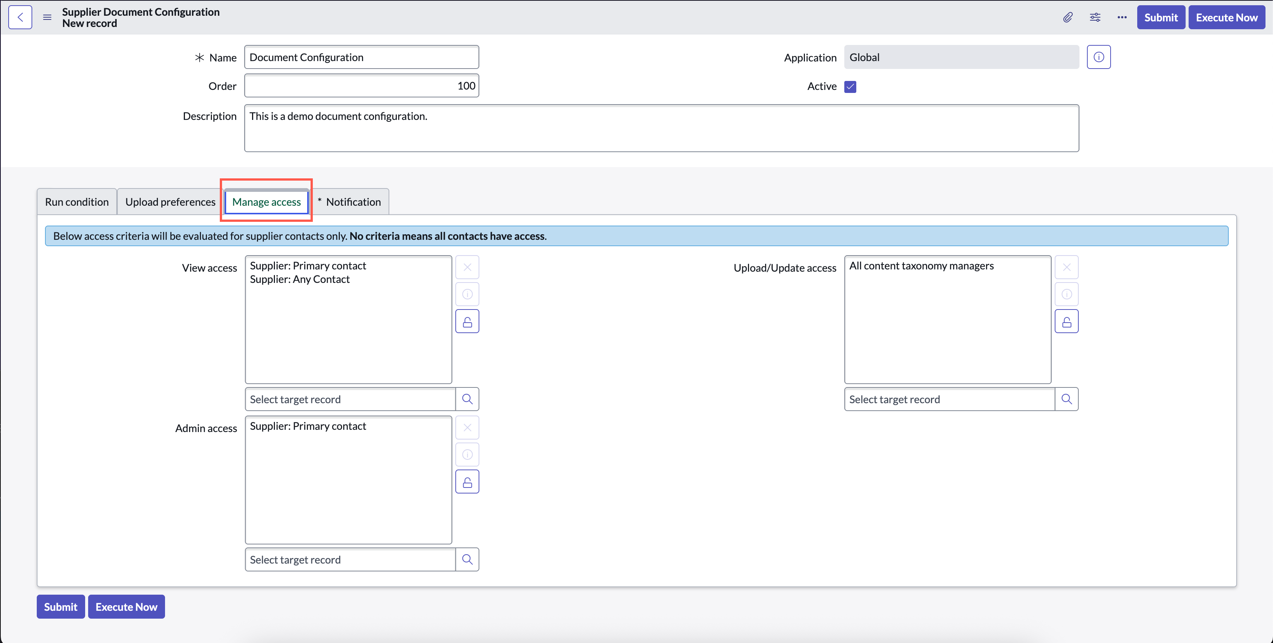Viewport: 1273px width, 643px height.
Task: Lock the View access list
Action: [x=467, y=321]
